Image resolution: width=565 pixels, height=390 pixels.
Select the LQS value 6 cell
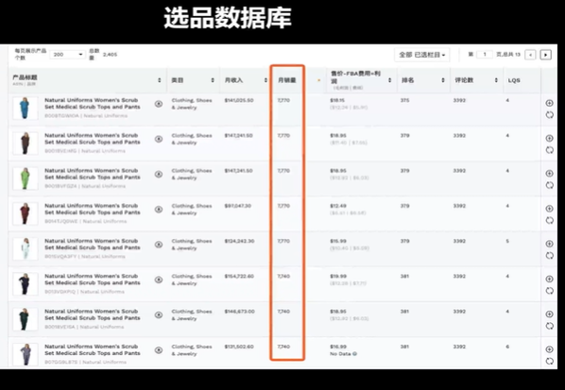(507, 347)
